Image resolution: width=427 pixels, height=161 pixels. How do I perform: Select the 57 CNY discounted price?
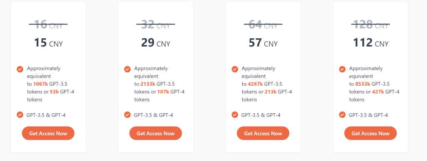click(263, 43)
